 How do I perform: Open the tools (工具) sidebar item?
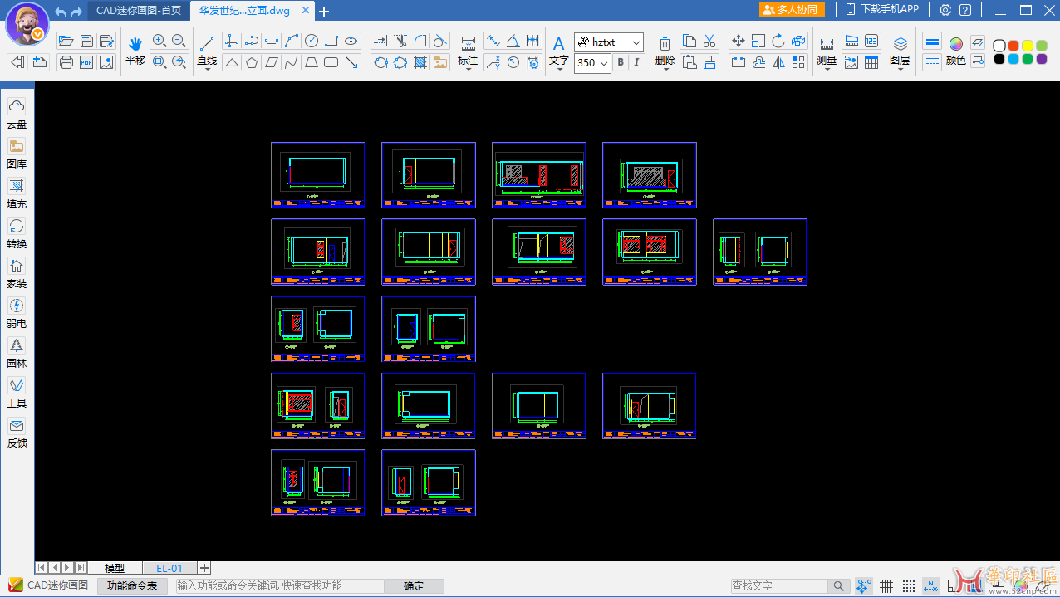tap(17, 392)
